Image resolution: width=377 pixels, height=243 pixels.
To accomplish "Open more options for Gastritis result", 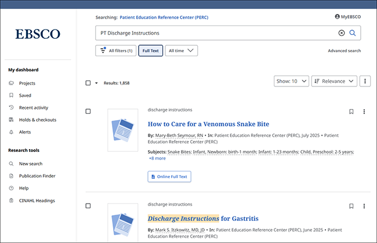I will pyautogui.click(x=364, y=206).
